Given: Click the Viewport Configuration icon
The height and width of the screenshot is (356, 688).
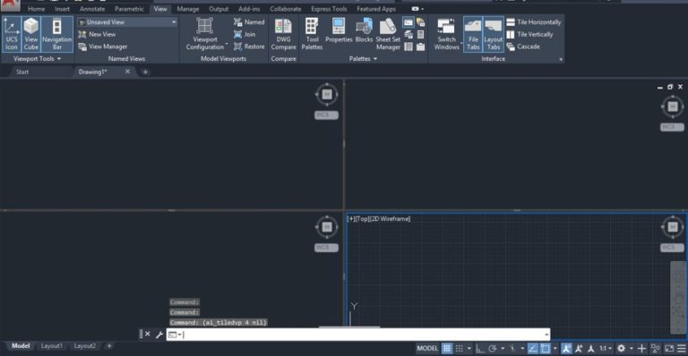Looking at the screenshot, I should [x=204, y=26].
